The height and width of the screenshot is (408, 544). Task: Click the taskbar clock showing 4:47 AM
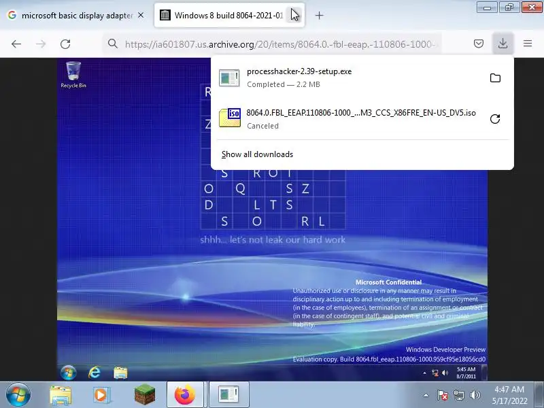[509, 395]
